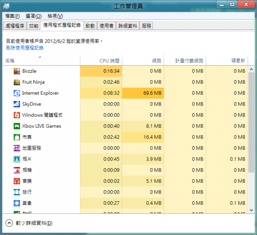257x235 pixels.
Task: Switch to the 服務 tab
Action: coord(146,26)
